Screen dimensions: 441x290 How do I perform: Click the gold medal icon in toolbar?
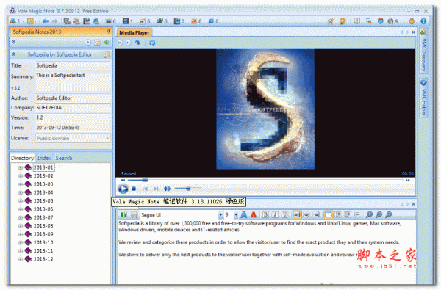(412, 21)
